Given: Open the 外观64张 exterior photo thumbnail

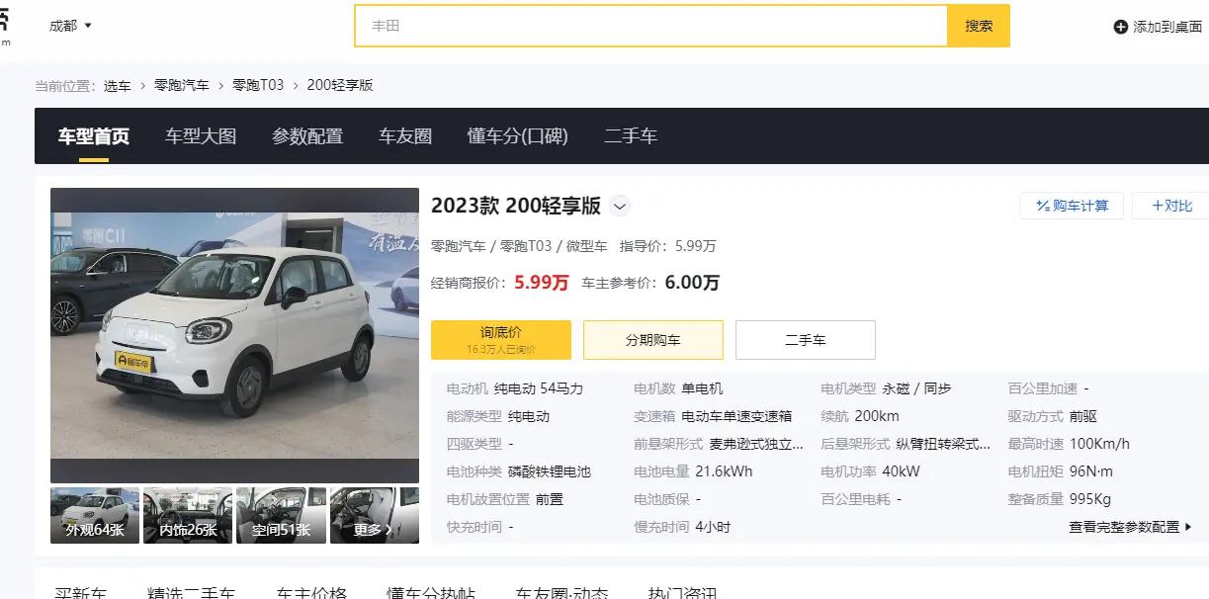Looking at the screenshot, I should click(x=94, y=515).
